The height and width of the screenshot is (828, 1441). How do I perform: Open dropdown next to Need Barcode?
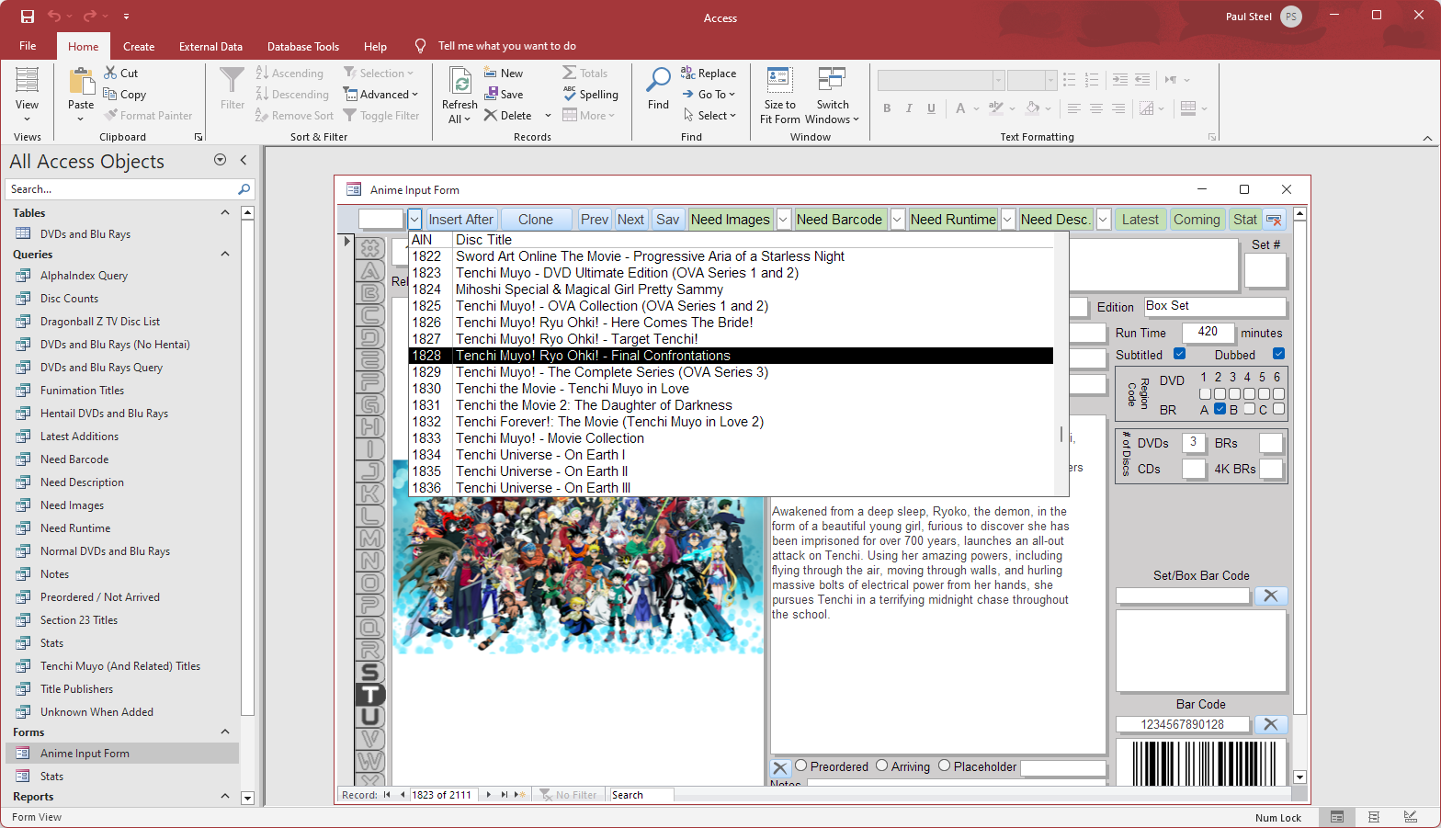pyautogui.click(x=897, y=220)
